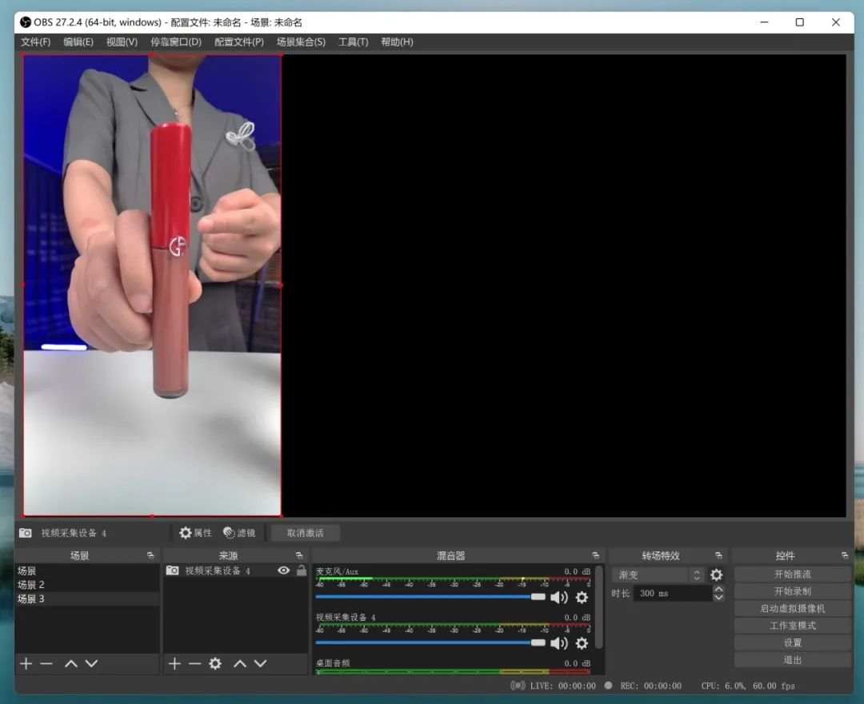The image size is (864, 704).
Task: Enable 工作室模式 studio mode
Action: point(792,625)
